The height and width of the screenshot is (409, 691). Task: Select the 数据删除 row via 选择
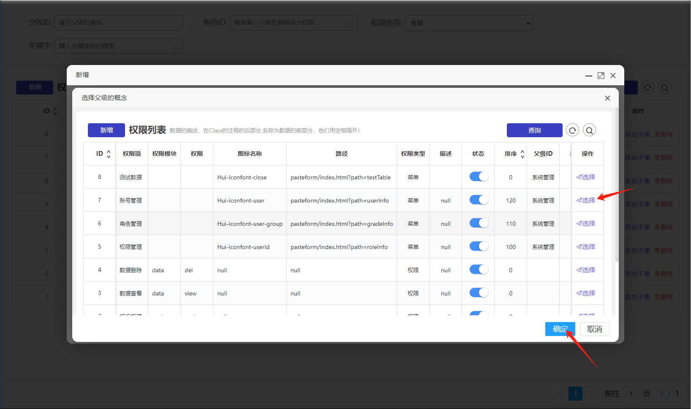coord(586,270)
